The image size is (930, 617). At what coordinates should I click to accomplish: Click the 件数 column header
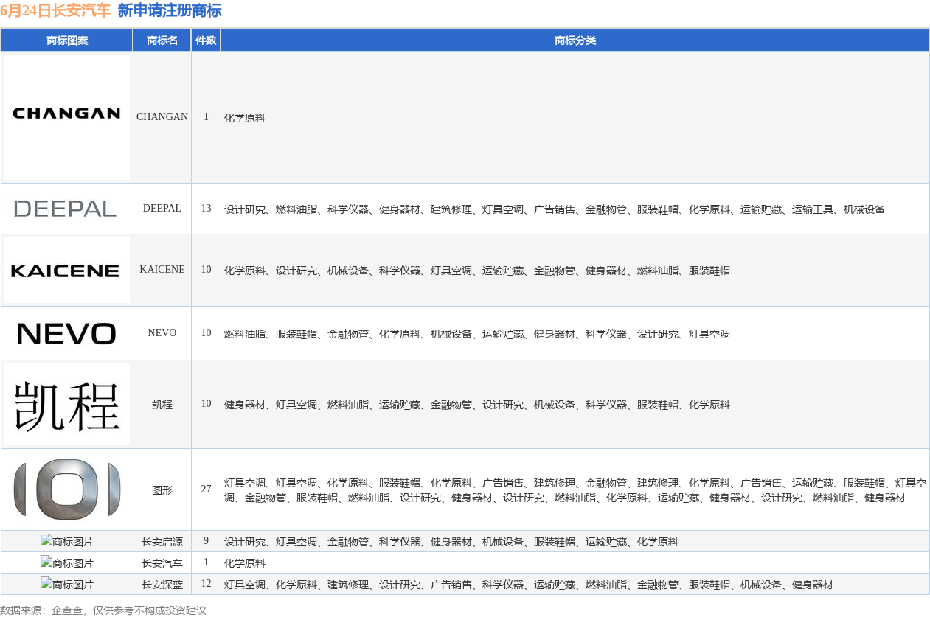pyautogui.click(x=206, y=41)
